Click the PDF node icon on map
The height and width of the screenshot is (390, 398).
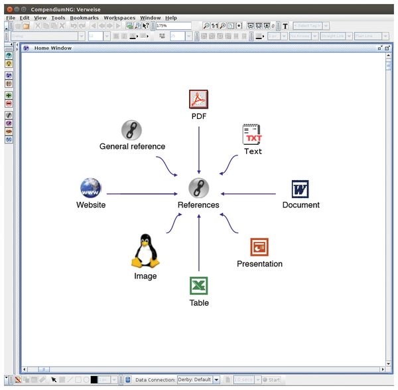(x=198, y=99)
